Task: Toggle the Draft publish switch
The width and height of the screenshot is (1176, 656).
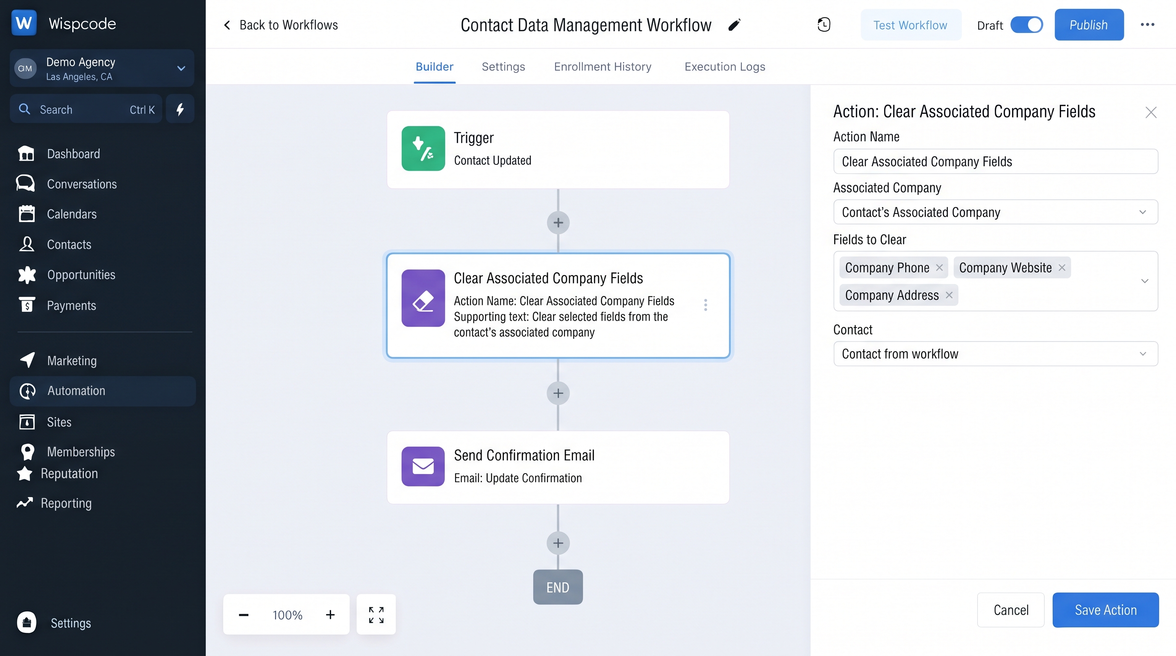Action: click(x=1027, y=25)
